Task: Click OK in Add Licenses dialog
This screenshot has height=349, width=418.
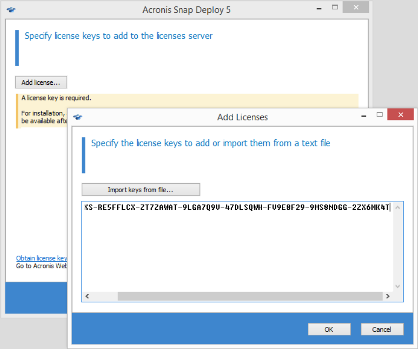Action: point(329,329)
